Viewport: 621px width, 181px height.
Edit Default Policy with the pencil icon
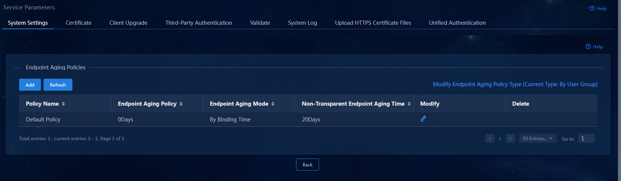423,119
